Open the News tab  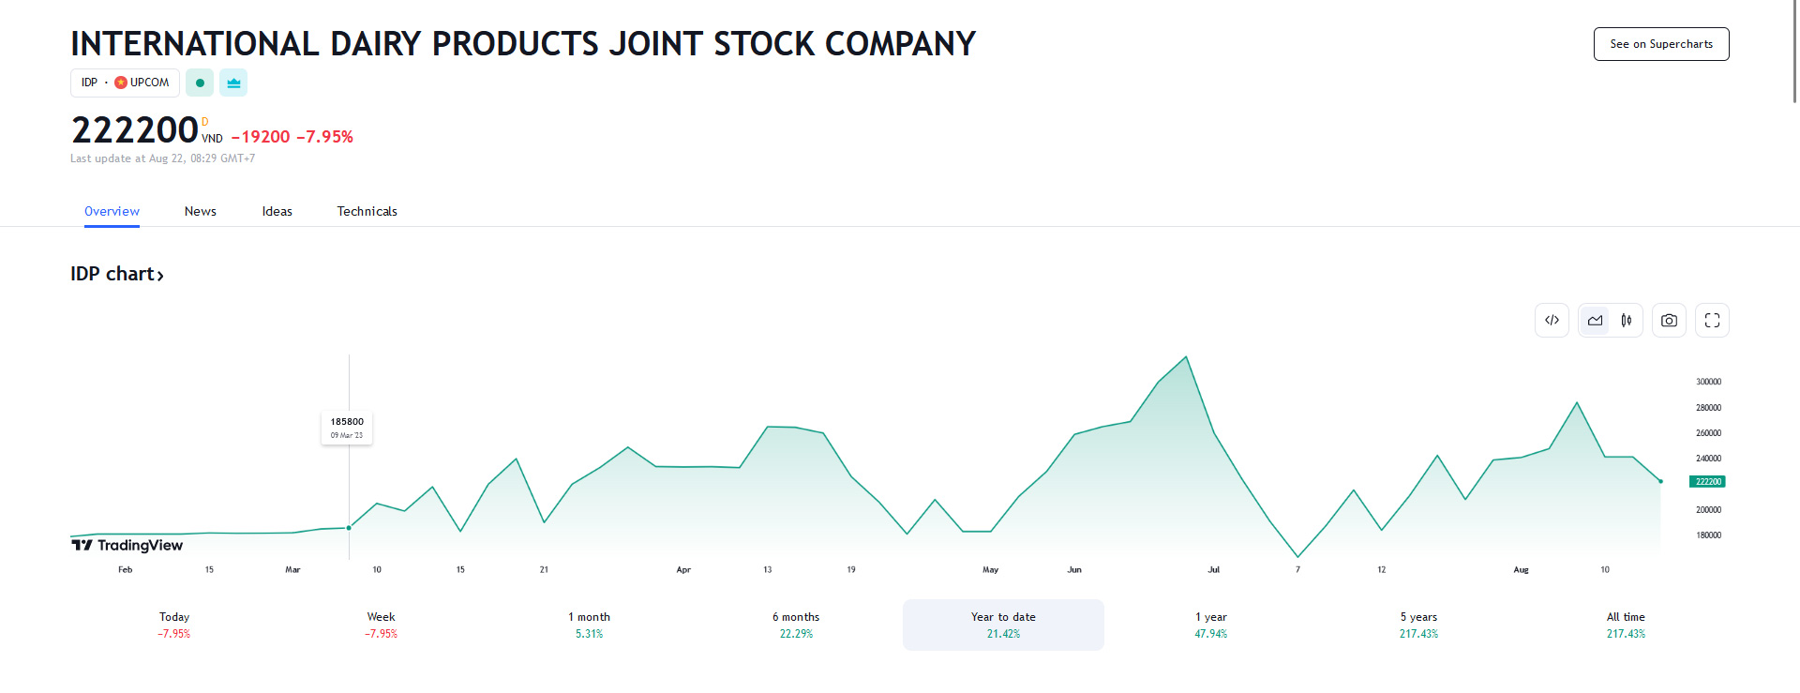click(200, 211)
